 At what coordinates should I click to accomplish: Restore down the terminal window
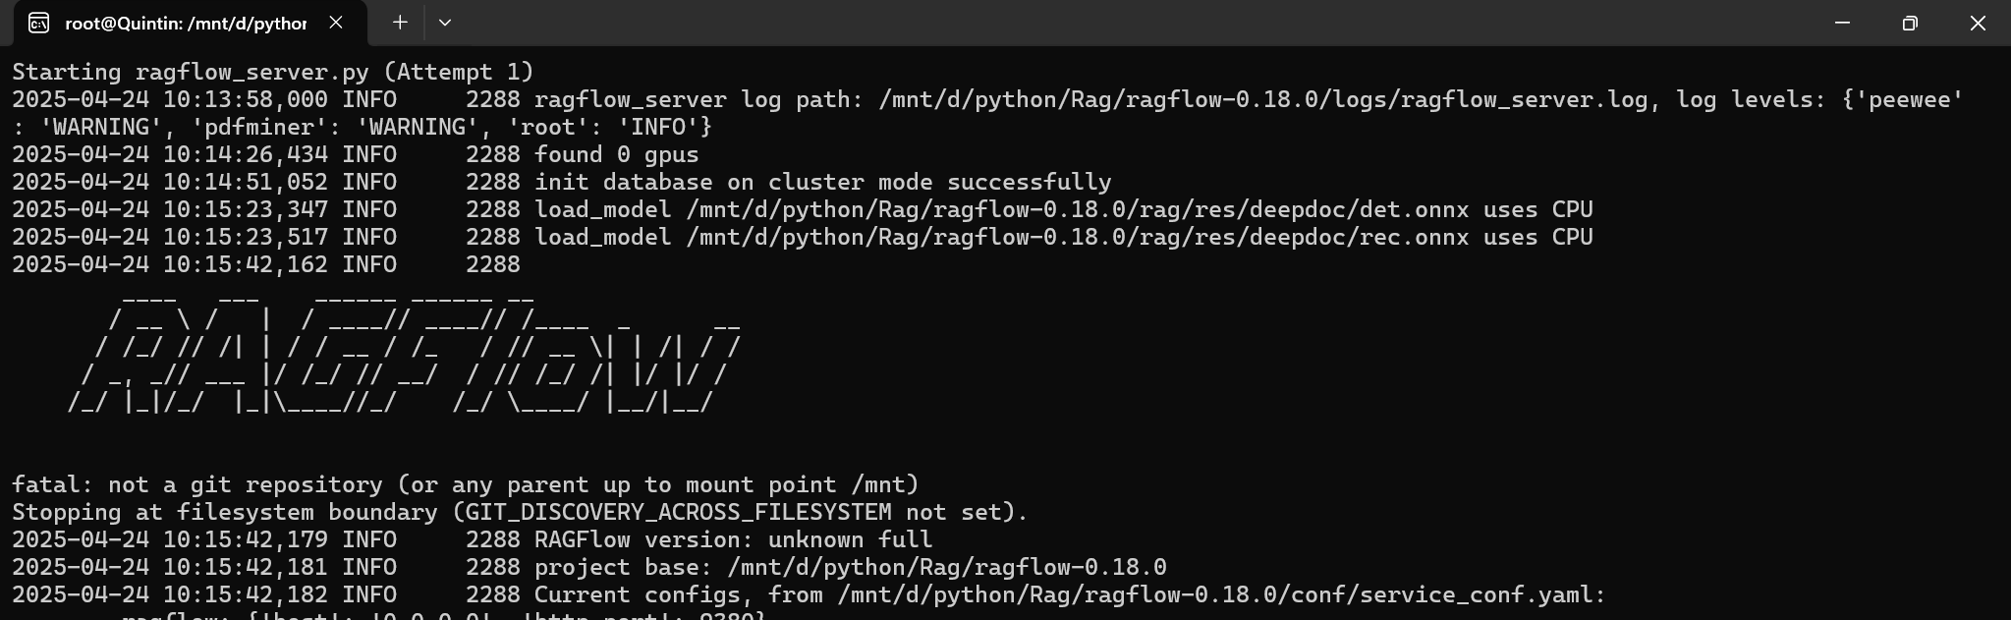pyautogui.click(x=1908, y=23)
